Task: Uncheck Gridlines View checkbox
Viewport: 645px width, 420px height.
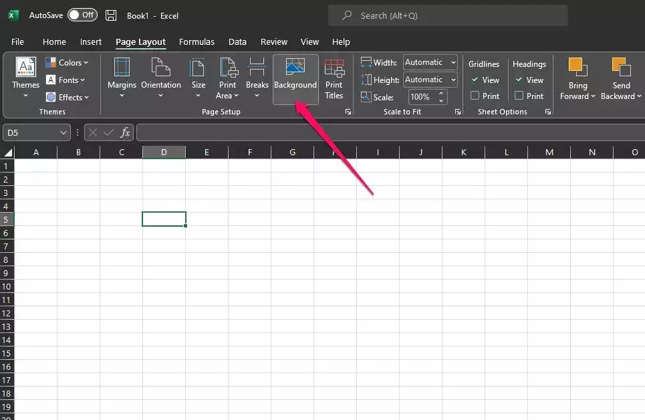Action: click(475, 80)
